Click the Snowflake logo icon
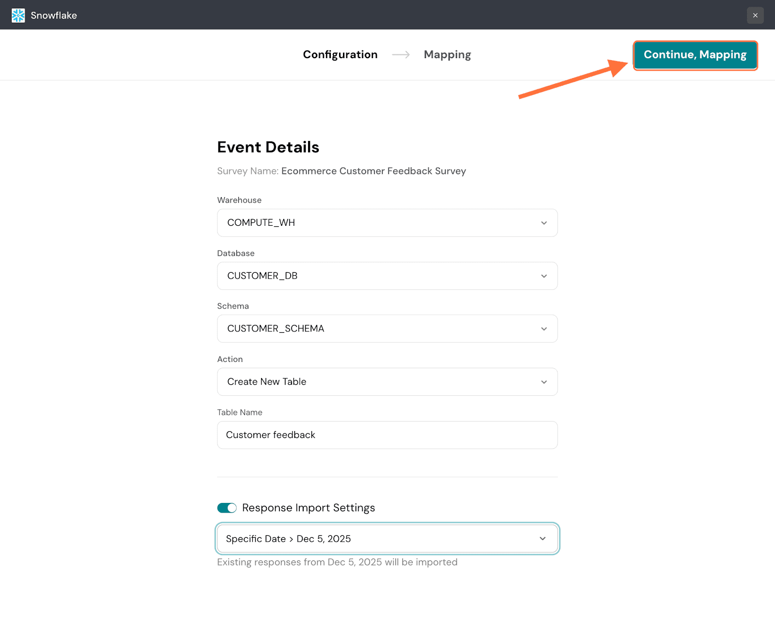 click(x=18, y=16)
